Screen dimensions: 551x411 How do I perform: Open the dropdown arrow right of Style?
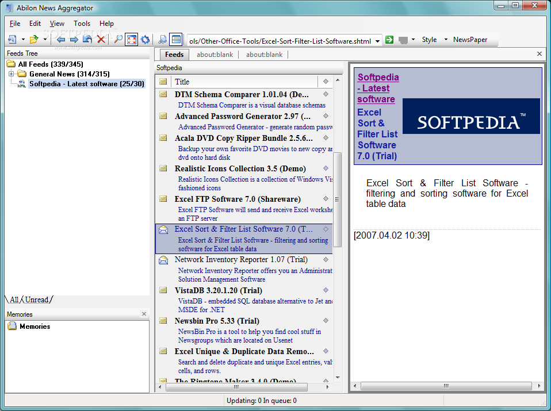tap(446, 40)
